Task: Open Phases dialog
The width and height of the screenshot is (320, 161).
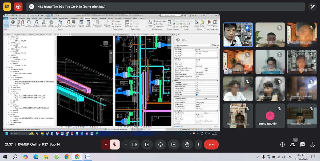Action: point(170,24)
